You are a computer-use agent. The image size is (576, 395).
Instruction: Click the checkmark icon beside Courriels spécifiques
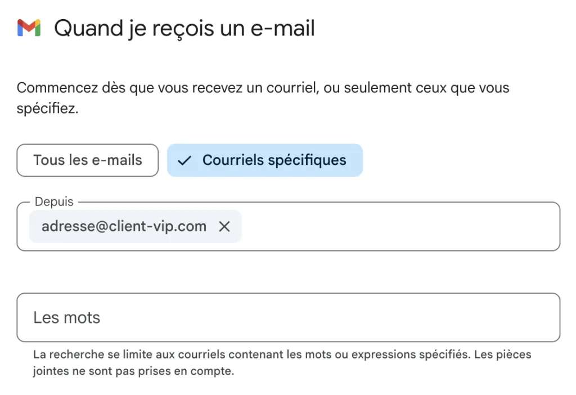[x=184, y=161]
